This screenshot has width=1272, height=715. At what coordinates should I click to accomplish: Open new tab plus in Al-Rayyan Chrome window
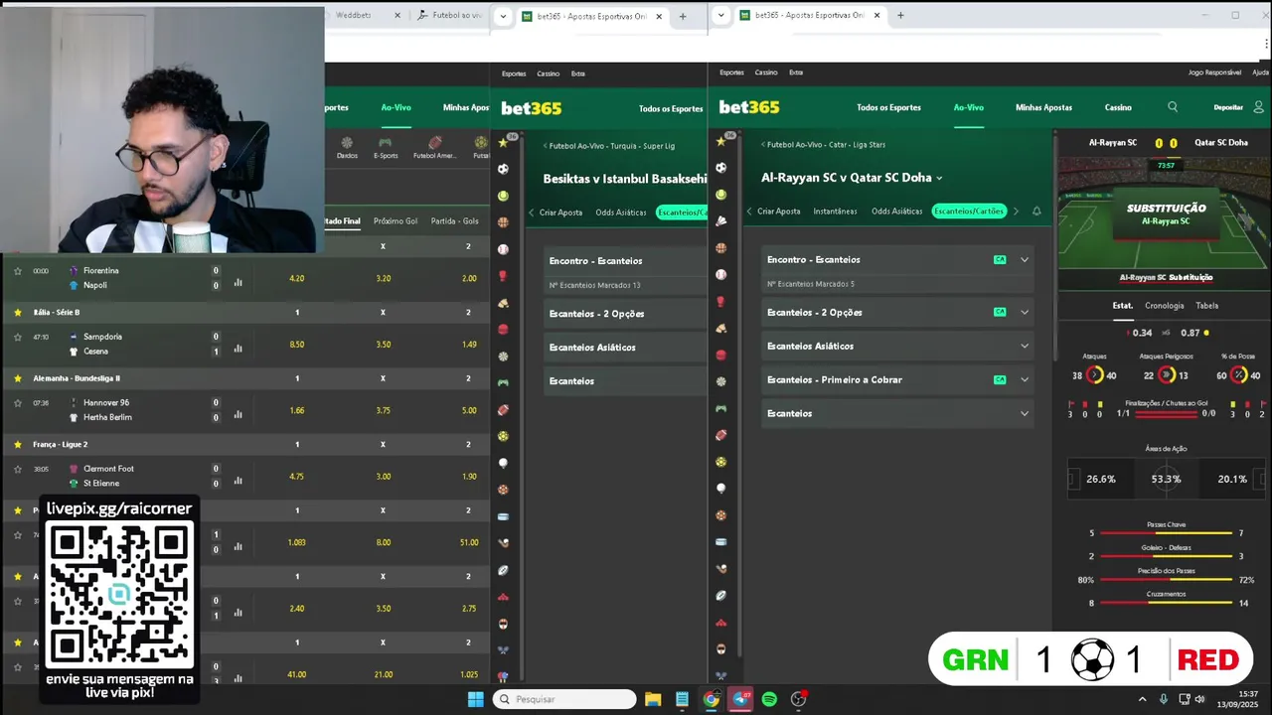[x=900, y=15]
